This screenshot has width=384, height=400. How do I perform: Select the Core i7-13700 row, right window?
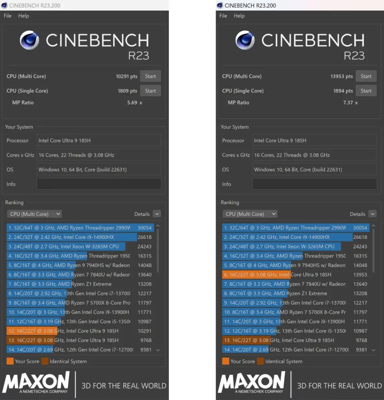click(x=296, y=303)
